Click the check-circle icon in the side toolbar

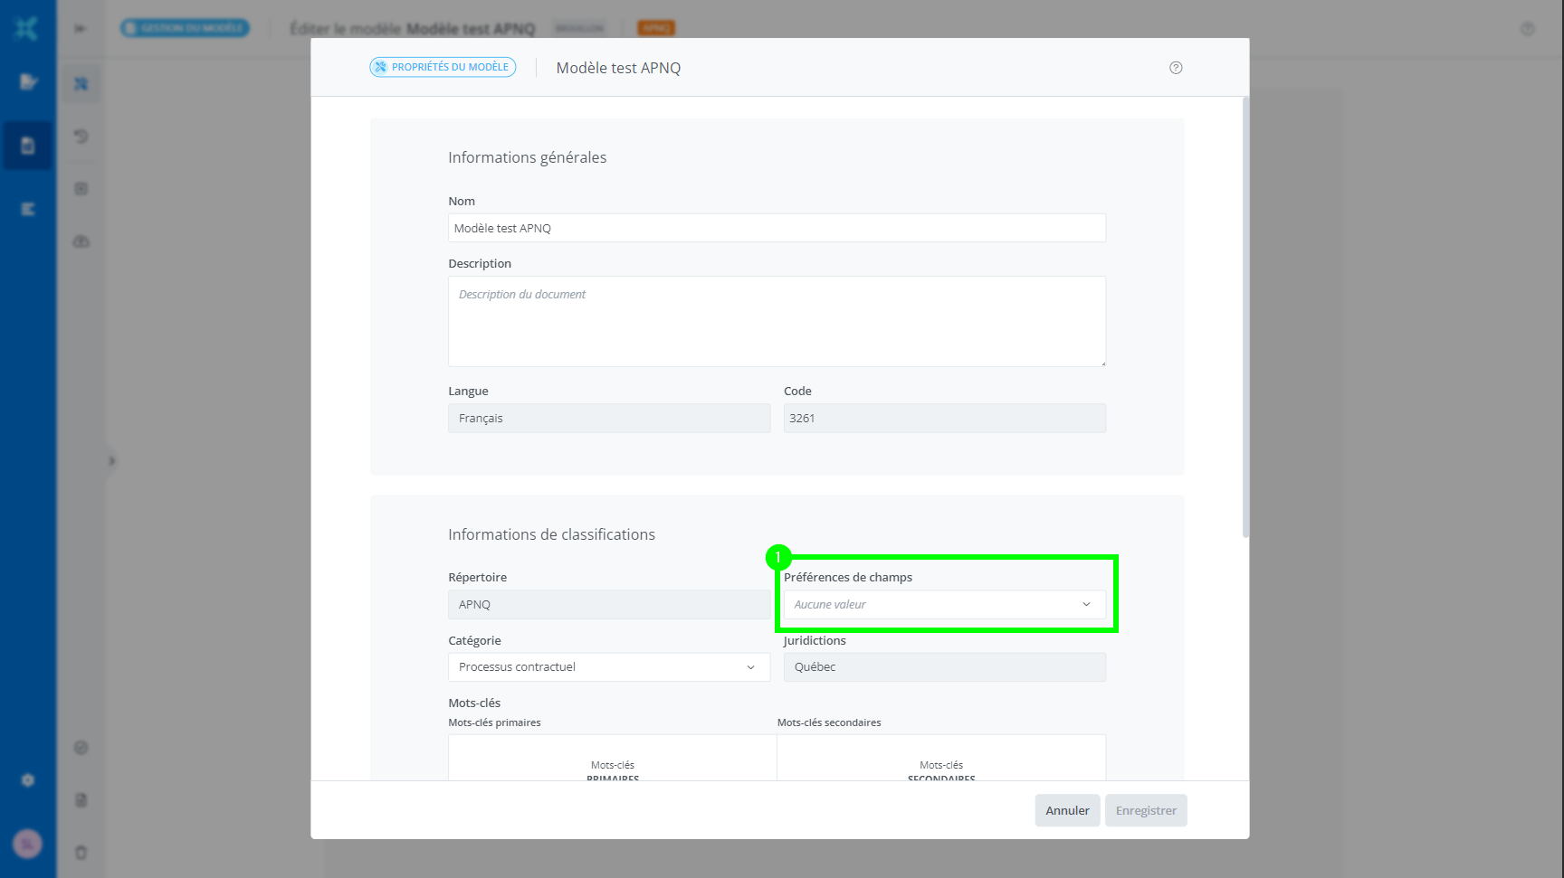tap(81, 748)
